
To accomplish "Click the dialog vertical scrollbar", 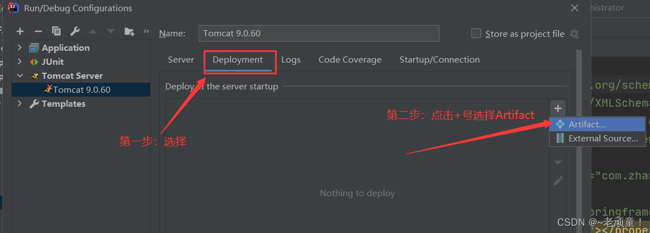I will [579, 141].
